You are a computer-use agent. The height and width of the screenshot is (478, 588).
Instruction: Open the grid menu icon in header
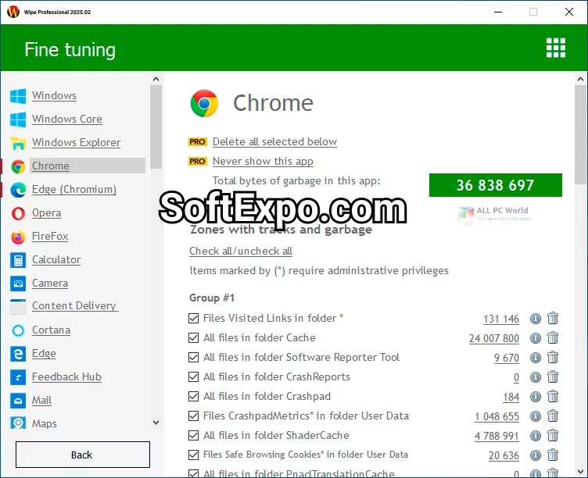555,48
